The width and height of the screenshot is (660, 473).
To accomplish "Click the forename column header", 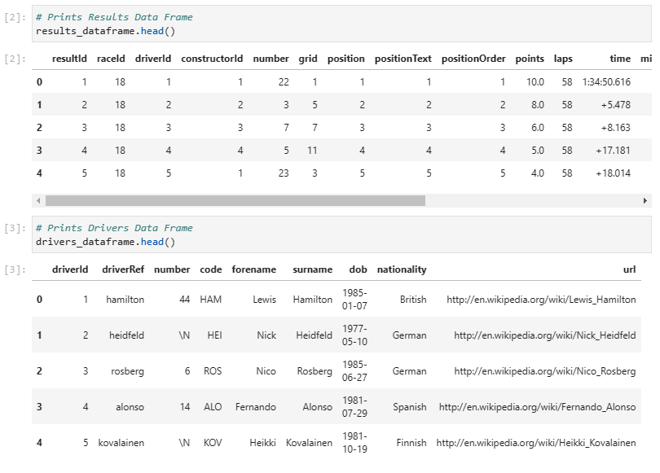I will [x=253, y=269].
